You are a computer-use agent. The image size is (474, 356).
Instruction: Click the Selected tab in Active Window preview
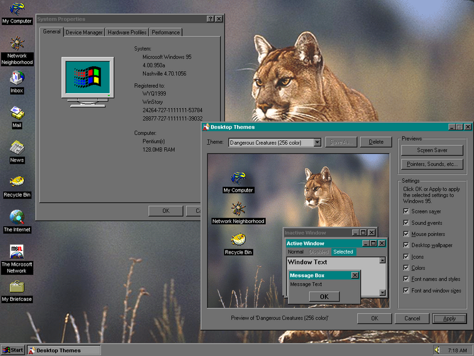[345, 252]
